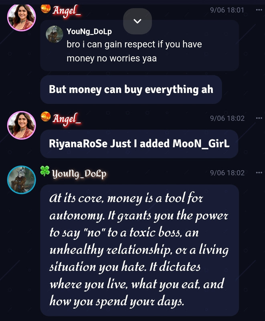Tap the small YouNg_DoLp avatar in quoted reply

pos(54,34)
